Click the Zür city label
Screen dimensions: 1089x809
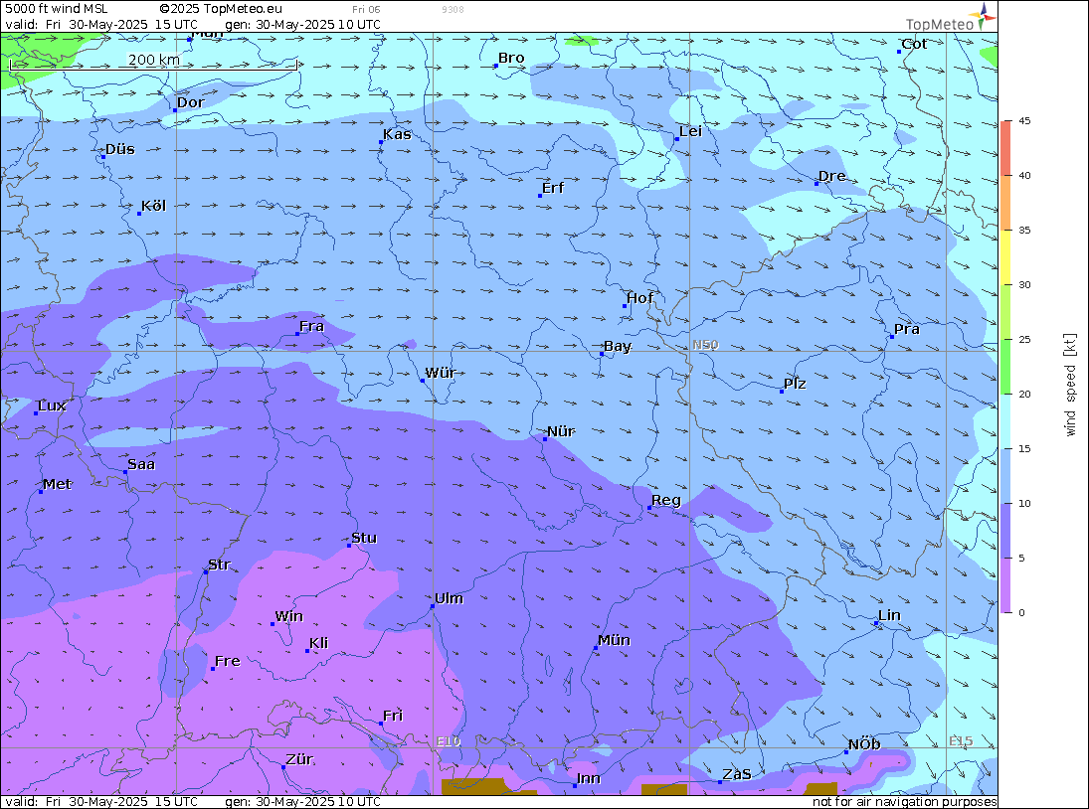(x=299, y=759)
